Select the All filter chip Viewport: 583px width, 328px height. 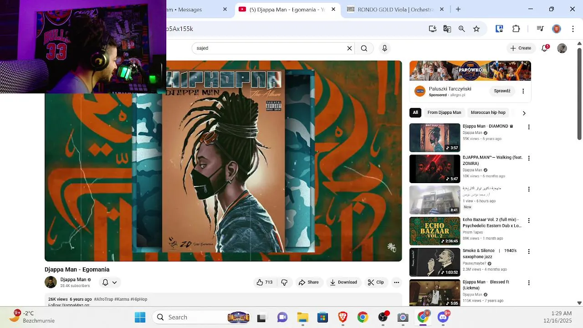(415, 113)
